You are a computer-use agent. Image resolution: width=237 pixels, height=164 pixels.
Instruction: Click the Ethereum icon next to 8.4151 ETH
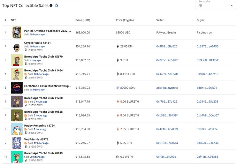pyautogui.click(x=117, y=74)
